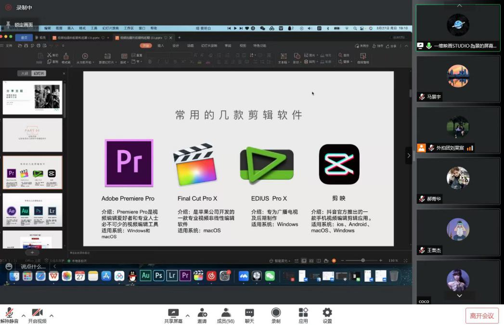The height and width of the screenshot is (325, 504).
Task: Open App Store in the shared Dock
Action: (106, 276)
